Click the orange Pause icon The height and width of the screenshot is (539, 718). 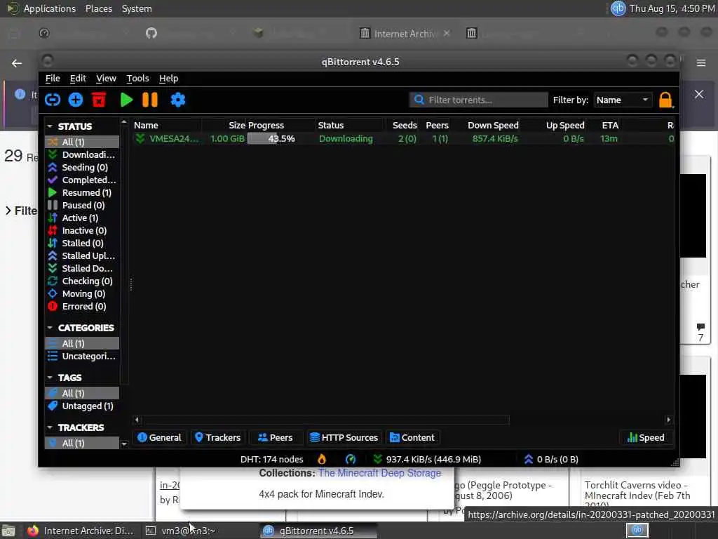tap(150, 100)
